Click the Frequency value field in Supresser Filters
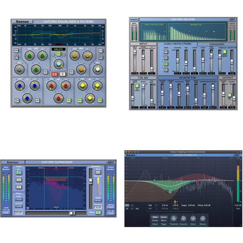This screenshot has width=243, height=243. coord(19,213)
